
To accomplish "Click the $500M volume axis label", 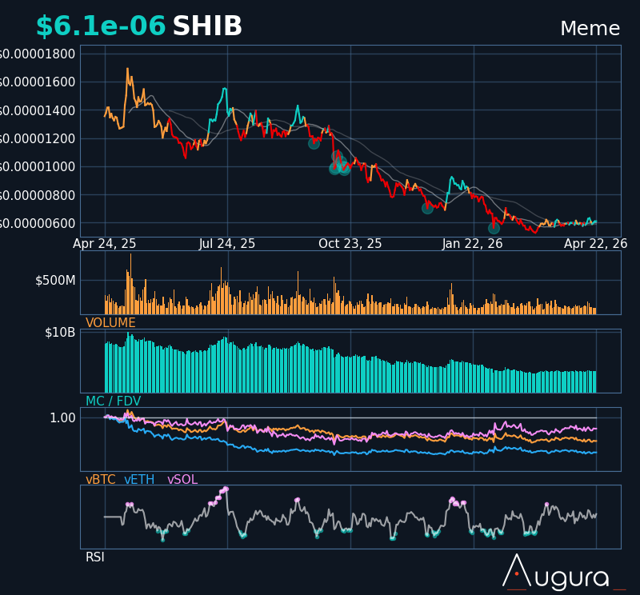I will coord(55,281).
